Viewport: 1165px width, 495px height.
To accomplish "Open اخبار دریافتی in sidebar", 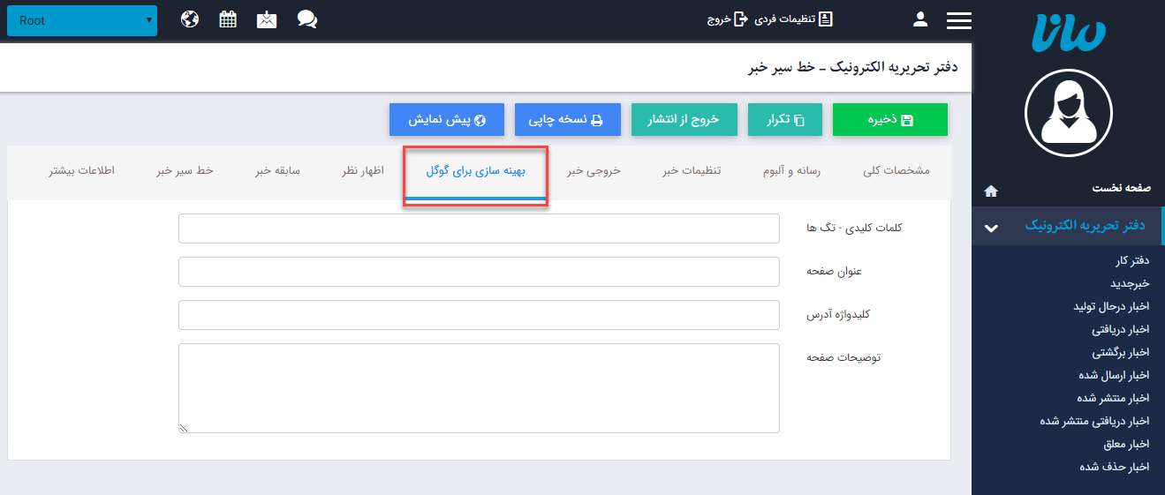I will click(x=1121, y=329).
